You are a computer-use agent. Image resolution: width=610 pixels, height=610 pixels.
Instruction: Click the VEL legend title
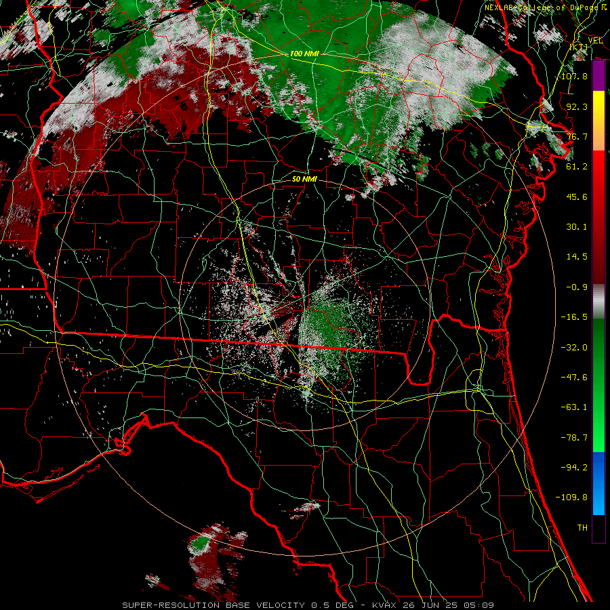[x=595, y=41]
